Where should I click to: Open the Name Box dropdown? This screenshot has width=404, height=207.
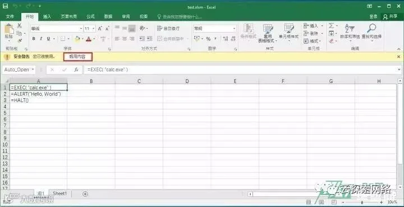tap(33, 70)
